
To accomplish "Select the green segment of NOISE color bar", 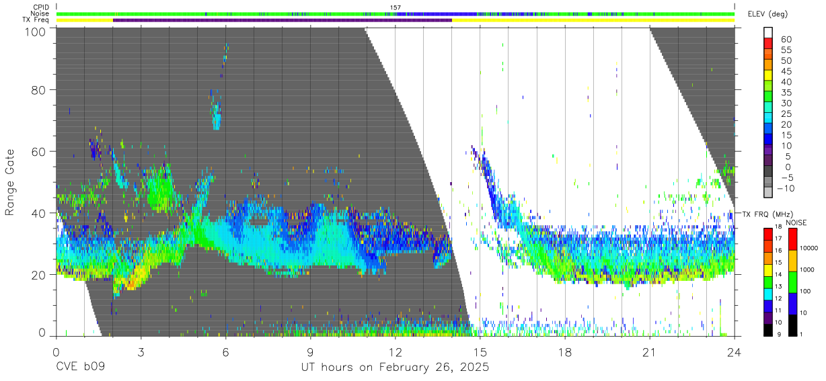I will tap(793, 282).
